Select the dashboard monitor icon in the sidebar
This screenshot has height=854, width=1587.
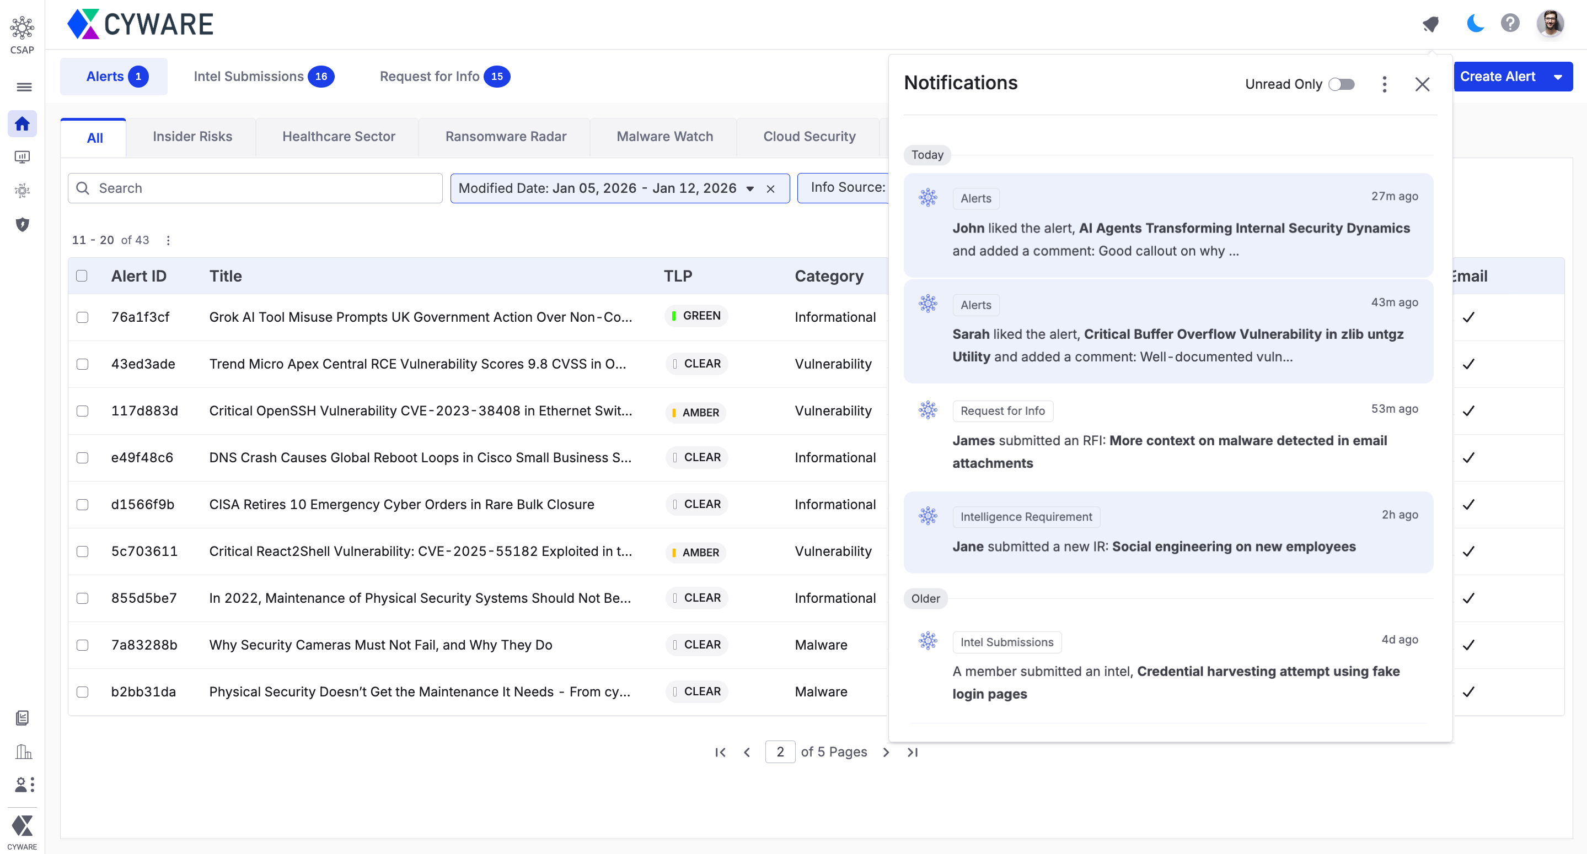[22, 157]
